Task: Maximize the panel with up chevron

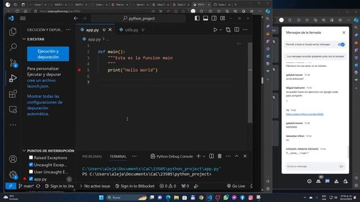Action: 236,156
